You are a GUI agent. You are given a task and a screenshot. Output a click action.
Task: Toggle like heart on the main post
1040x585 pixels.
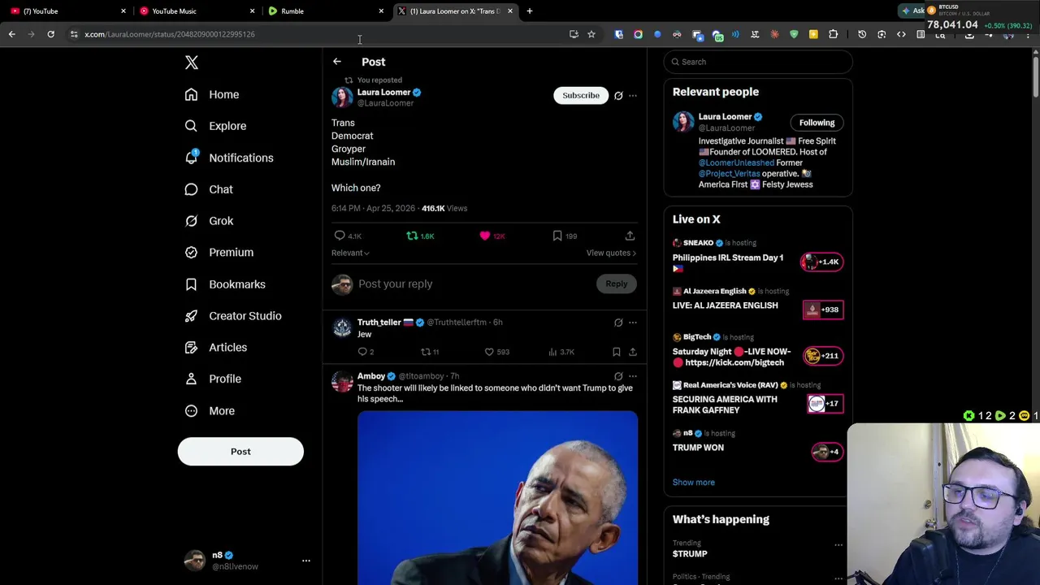tap(485, 236)
